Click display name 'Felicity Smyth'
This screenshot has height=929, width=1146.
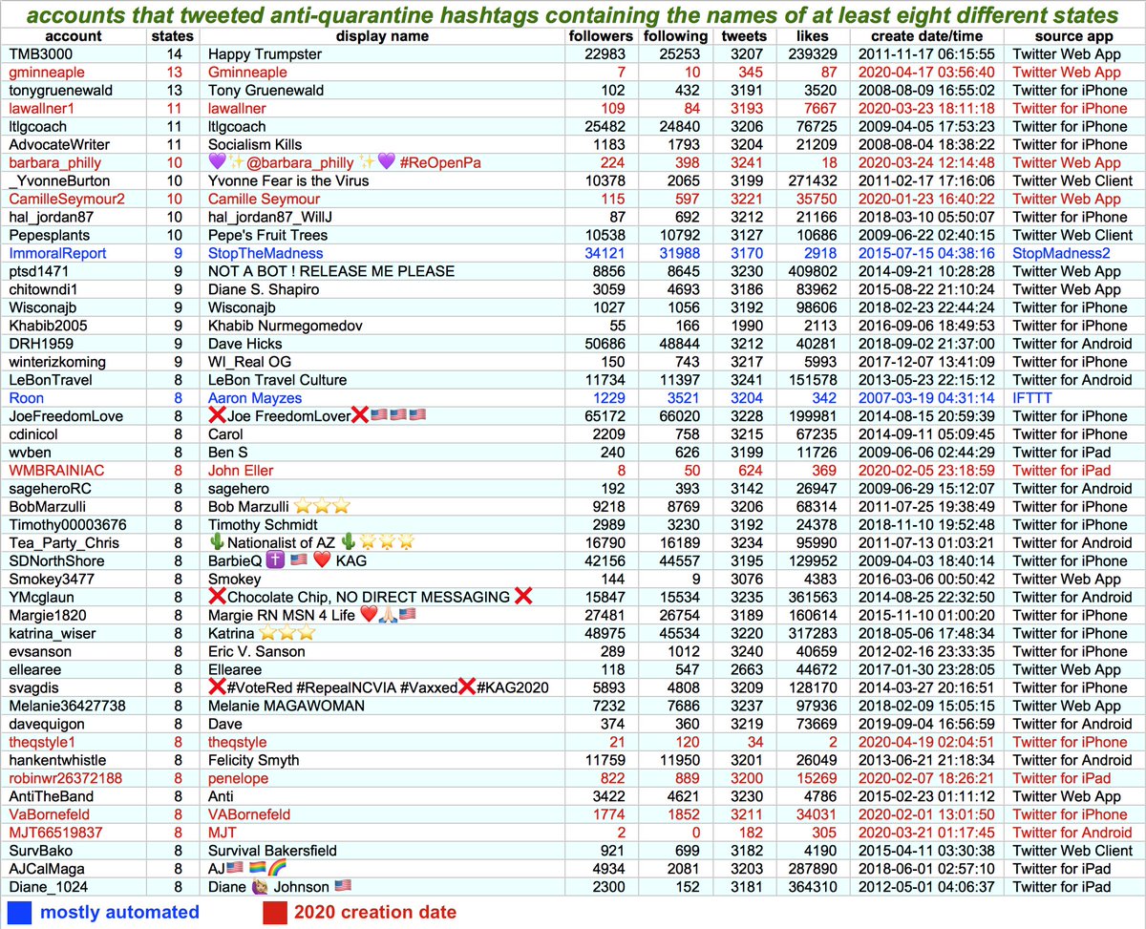pyautogui.click(x=253, y=760)
